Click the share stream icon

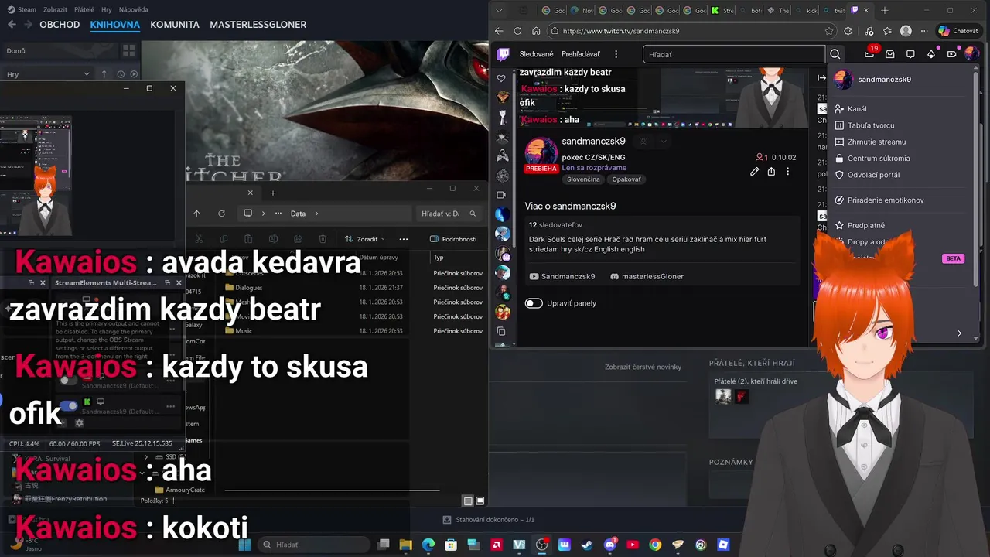pyautogui.click(x=771, y=172)
